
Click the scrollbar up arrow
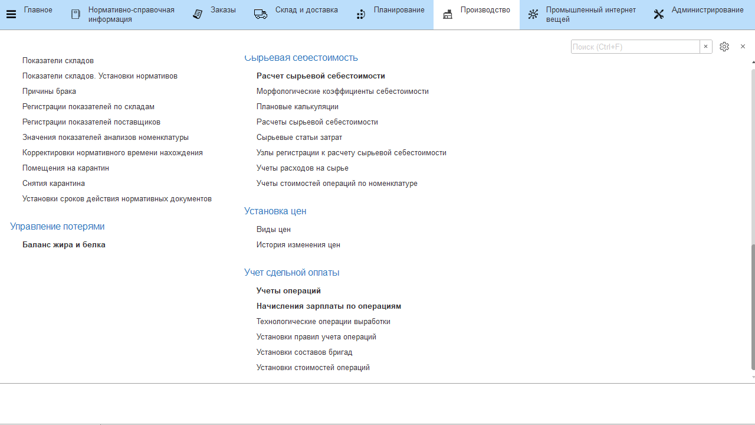point(753,62)
